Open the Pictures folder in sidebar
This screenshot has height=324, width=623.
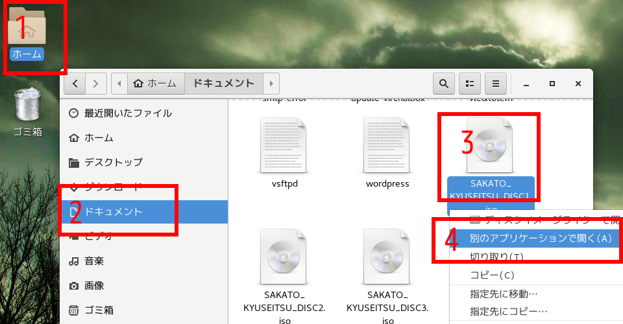[x=94, y=286]
